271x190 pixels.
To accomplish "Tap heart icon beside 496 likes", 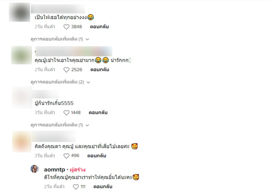I will point(66,156).
